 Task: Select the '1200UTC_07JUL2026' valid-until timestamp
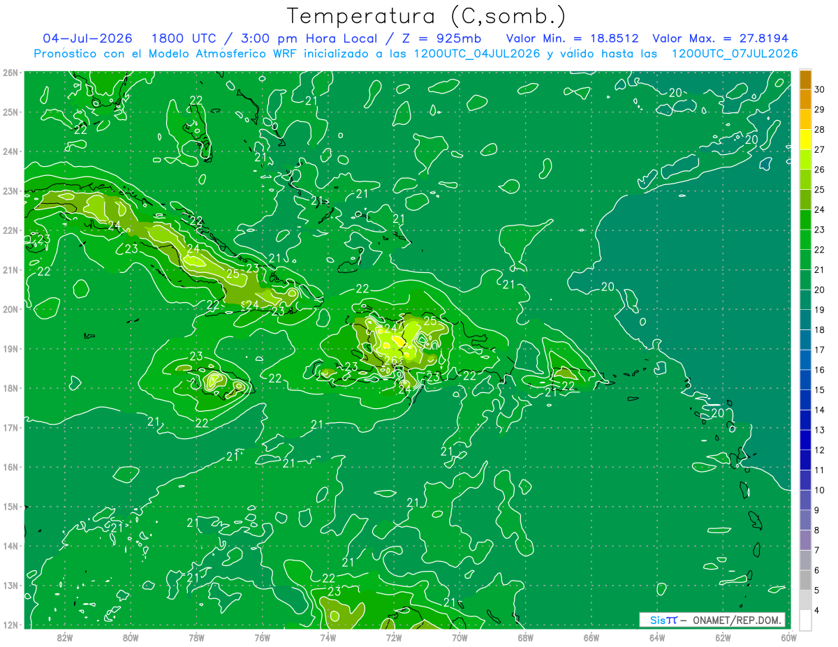point(735,54)
